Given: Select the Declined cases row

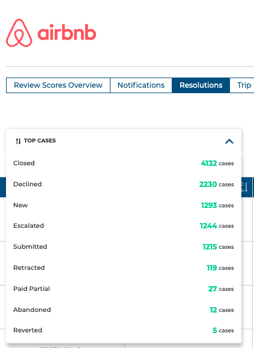Looking at the screenshot, I should (x=124, y=184).
